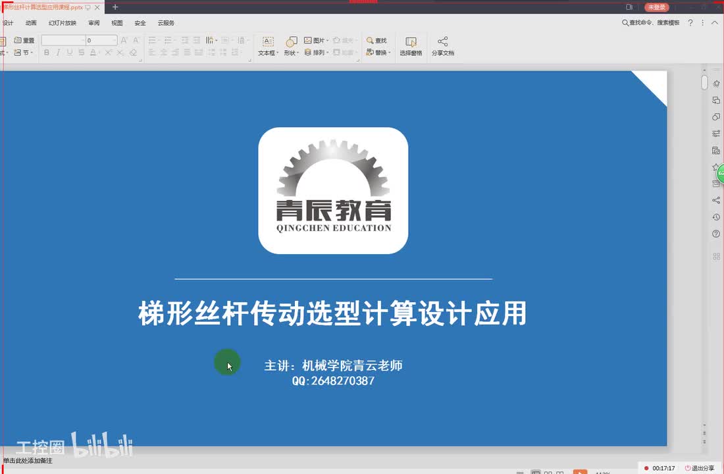This screenshot has height=474, width=724.
Task: Open the 图片 picture dropdown
Action: [x=317, y=40]
